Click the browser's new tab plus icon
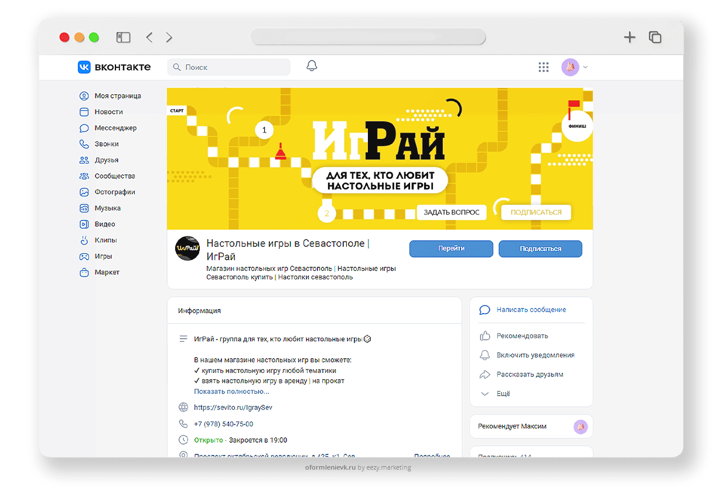717x496 pixels. coord(629,38)
